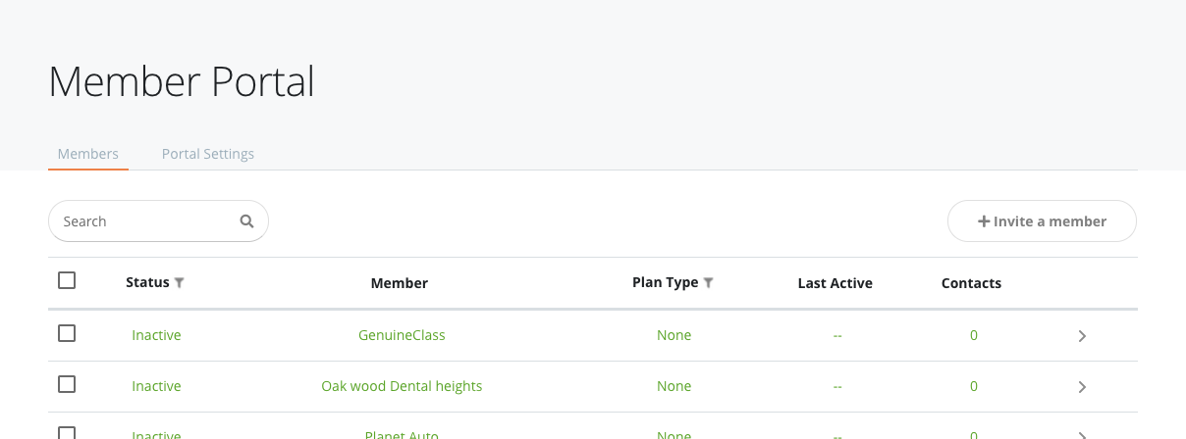1186x439 pixels.
Task: Open the Status column filter icon
Action: [180, 283]
